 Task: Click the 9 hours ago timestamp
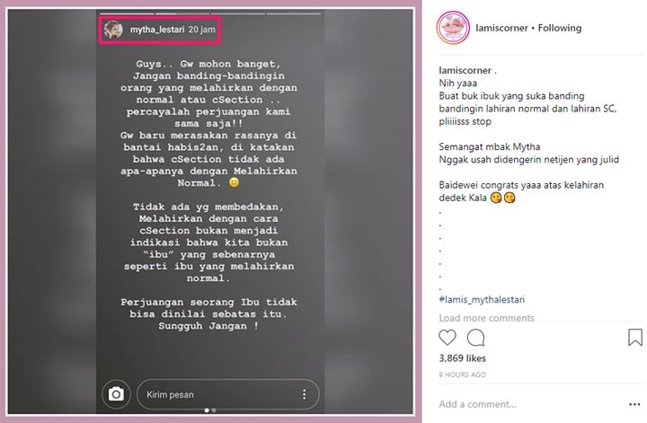coord(462,375)
